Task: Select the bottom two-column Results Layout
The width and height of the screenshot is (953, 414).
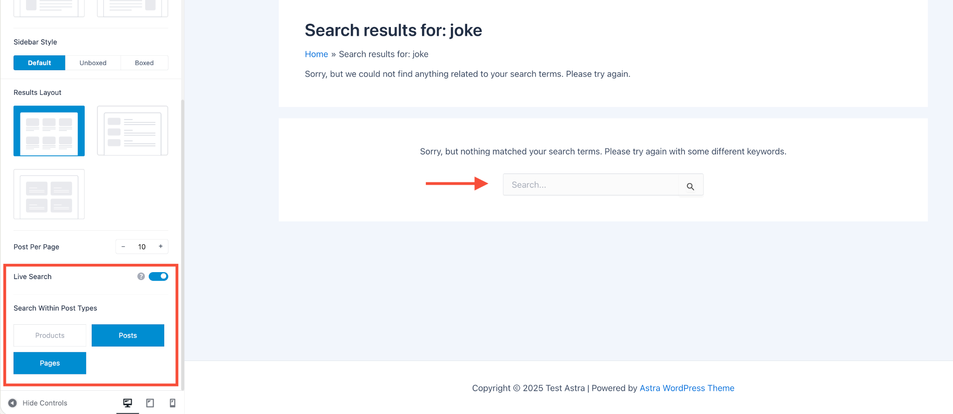Action: click(x=49, y=194)
